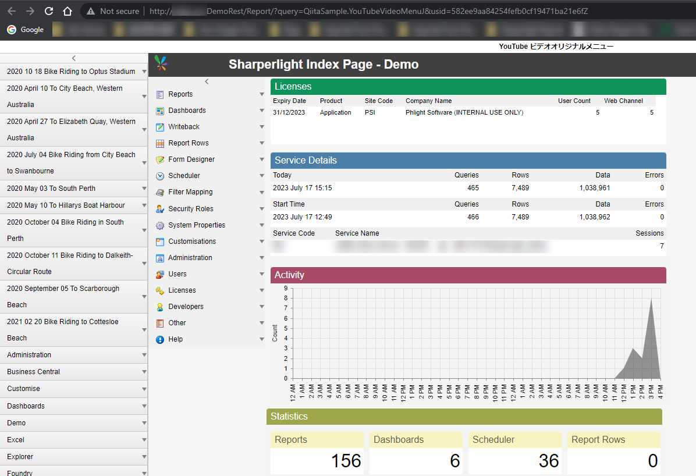
Task: Open the Customise item in left menu
Action: tap(23, 389)
